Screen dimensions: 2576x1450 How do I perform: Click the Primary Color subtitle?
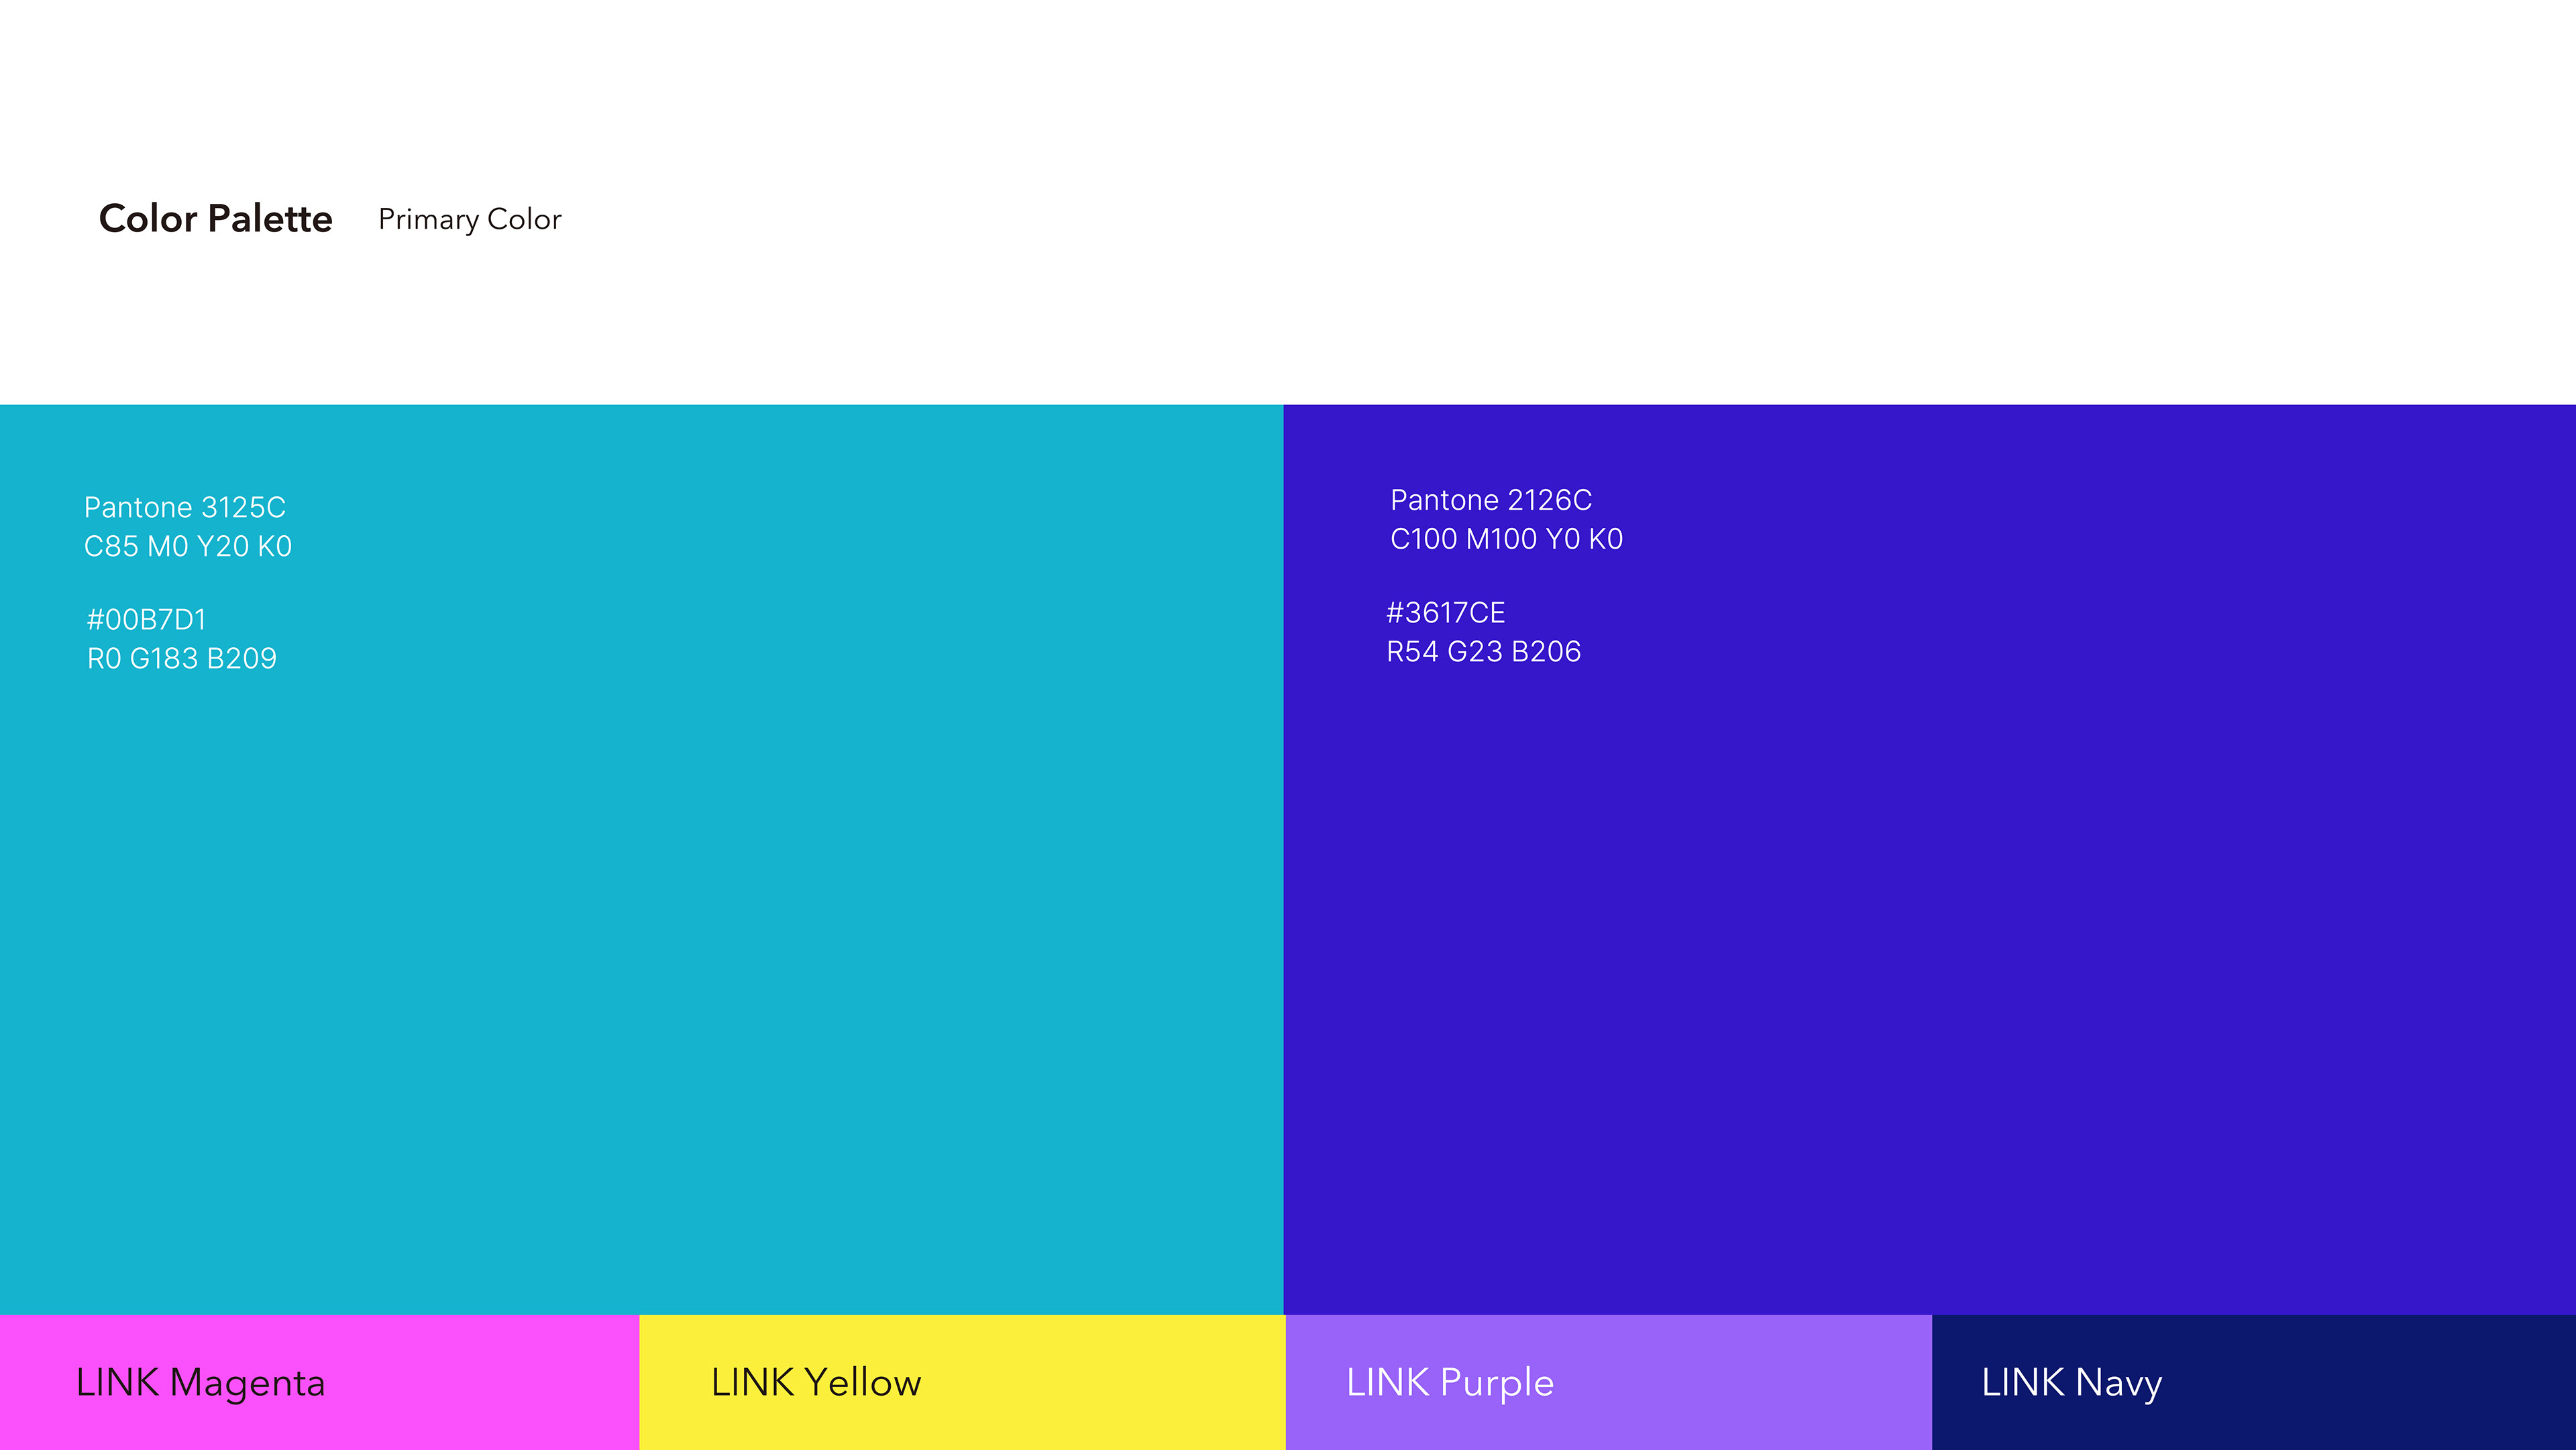470,219
